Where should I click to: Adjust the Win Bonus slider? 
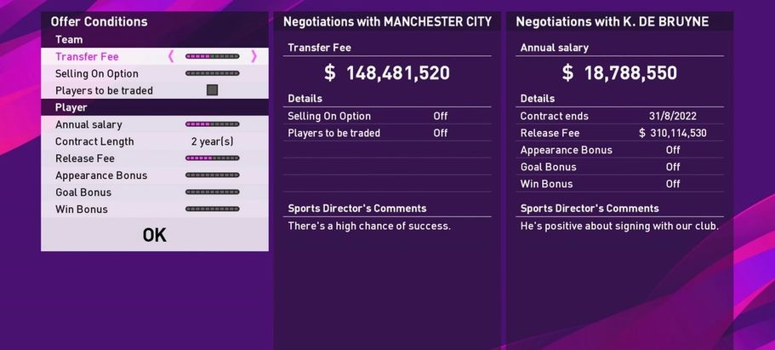pos(212,209)
